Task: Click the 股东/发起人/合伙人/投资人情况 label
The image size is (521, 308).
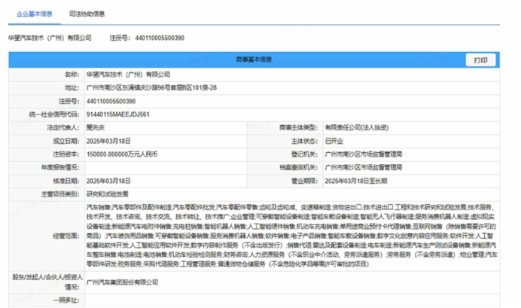Action: (47, 282)
